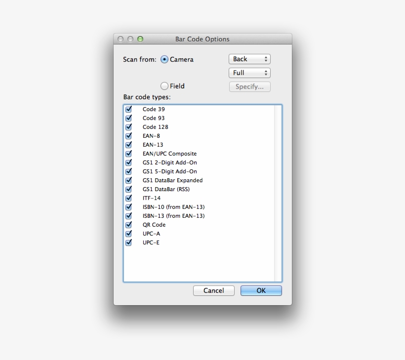This screenshot has height=360, width=405.
Task: Toggle the Code 93 checkbox
Action: point(129,118)
